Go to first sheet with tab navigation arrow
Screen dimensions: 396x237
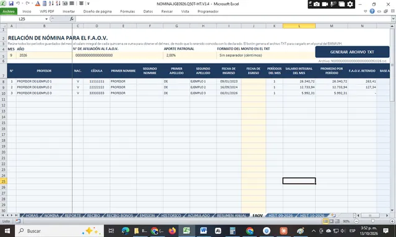point(2,215)
